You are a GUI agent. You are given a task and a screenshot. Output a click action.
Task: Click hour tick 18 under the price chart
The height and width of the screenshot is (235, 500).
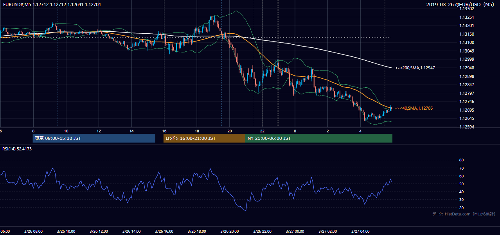pos(197,131)
